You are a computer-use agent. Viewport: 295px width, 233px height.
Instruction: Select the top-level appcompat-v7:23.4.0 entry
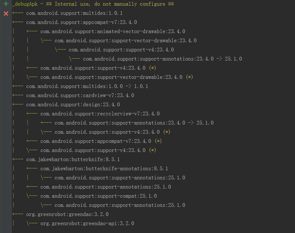pos(81,22)
